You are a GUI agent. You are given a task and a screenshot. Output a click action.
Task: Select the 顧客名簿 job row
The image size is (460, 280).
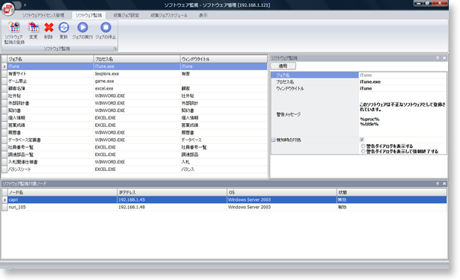click(x=137, y=88)
